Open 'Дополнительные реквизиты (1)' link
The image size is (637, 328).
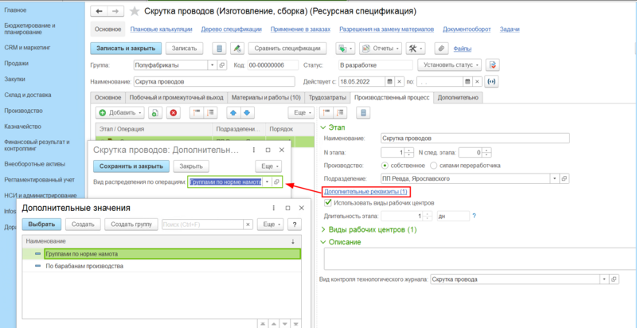365,191
